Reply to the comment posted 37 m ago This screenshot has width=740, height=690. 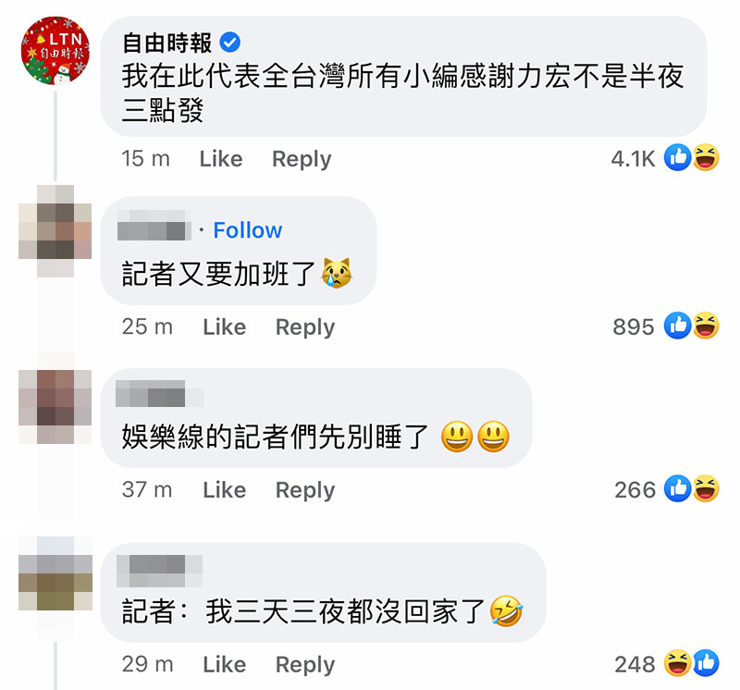click(305, 490)
